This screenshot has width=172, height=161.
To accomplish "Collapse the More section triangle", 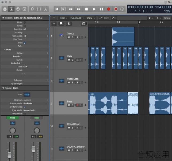I will click(x=5, y=50).
